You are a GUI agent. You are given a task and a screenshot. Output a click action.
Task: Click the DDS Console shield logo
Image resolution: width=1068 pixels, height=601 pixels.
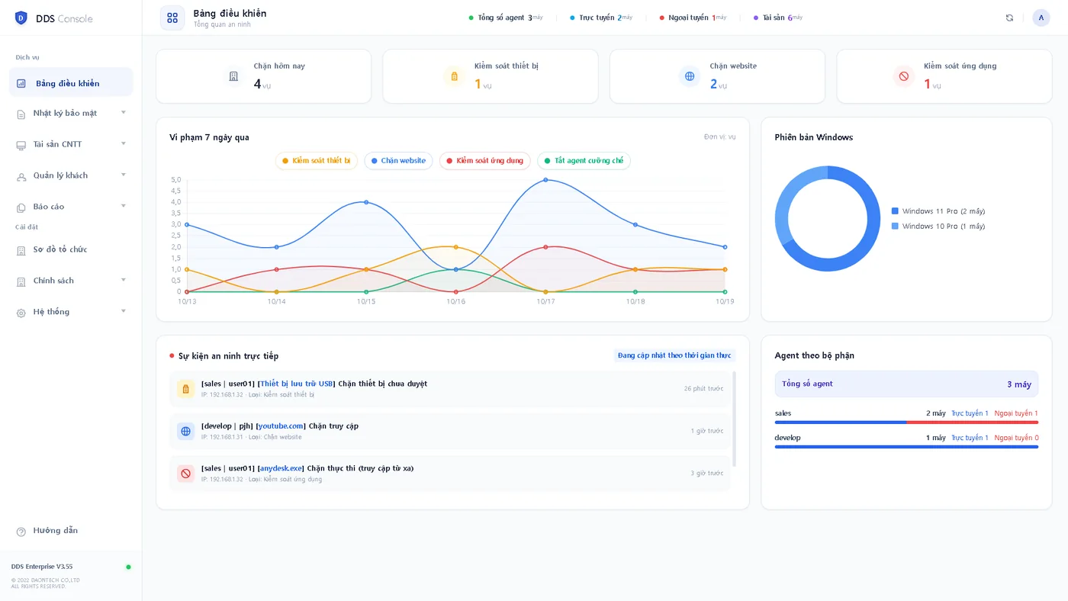[21, 18]
